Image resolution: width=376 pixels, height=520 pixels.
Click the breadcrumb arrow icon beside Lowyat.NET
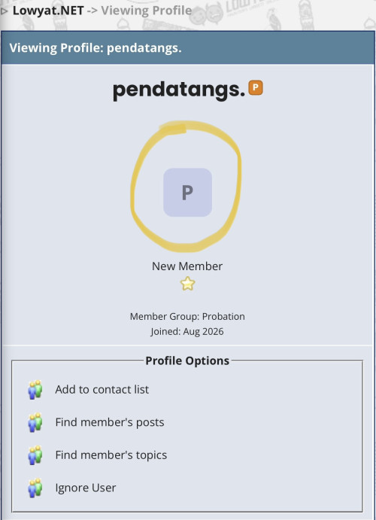click(x=4, y=11)
